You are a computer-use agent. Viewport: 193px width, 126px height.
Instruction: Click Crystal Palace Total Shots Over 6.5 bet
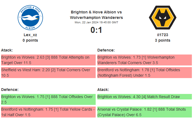pos(144,112)
